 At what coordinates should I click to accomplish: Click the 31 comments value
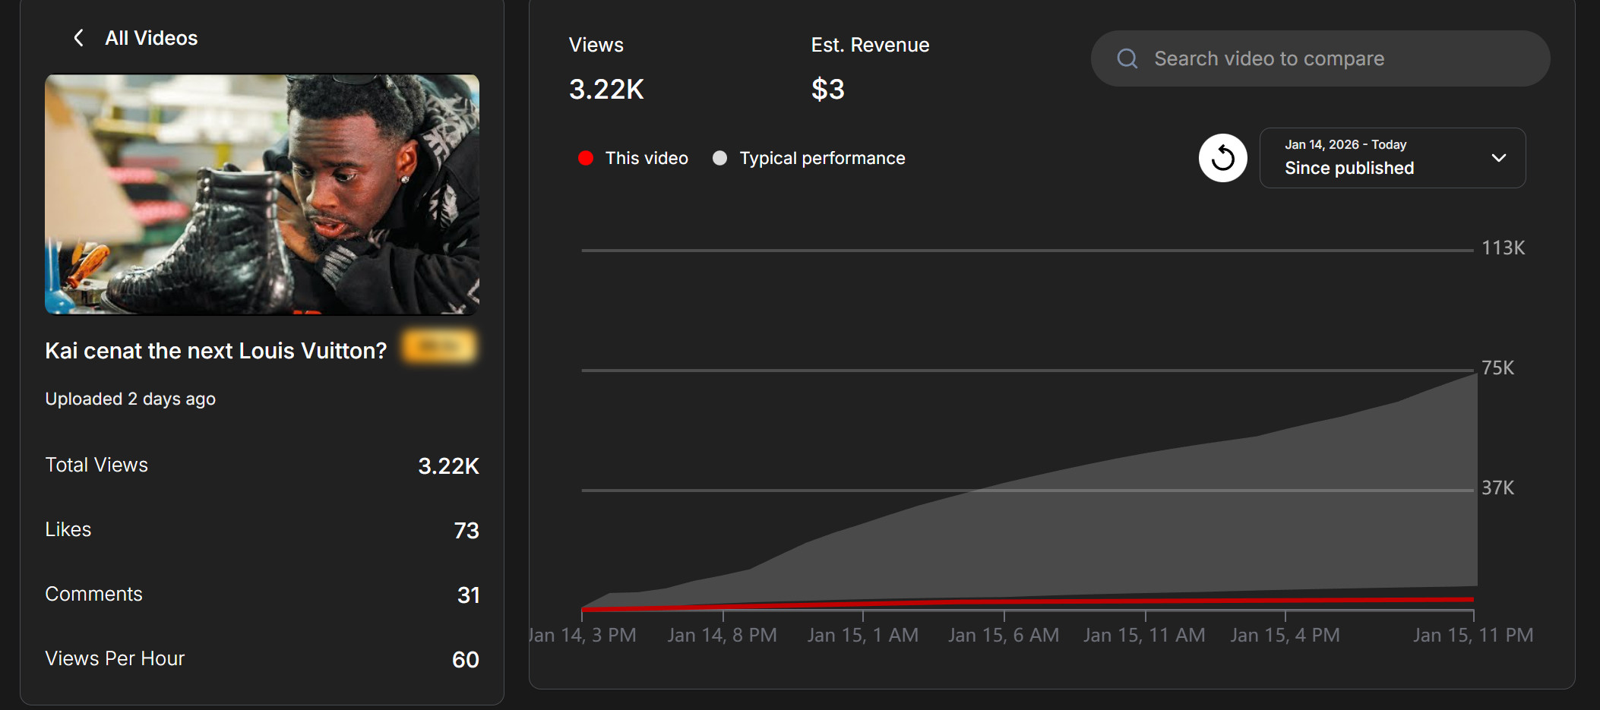point(468,595)
